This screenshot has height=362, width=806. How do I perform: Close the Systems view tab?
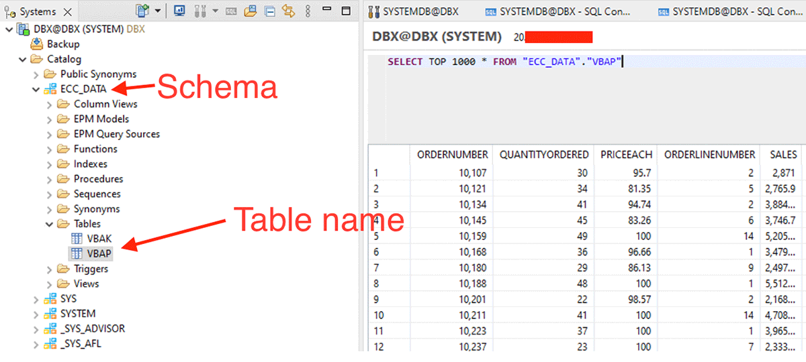[x=68, y=11]
